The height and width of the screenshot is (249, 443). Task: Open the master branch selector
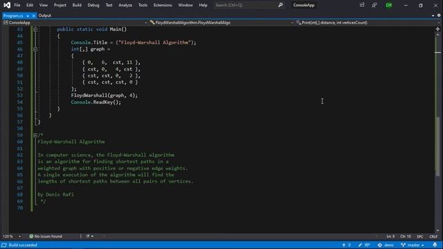(x=413, y=245)
